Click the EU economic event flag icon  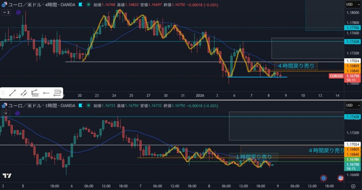[323, 178]
